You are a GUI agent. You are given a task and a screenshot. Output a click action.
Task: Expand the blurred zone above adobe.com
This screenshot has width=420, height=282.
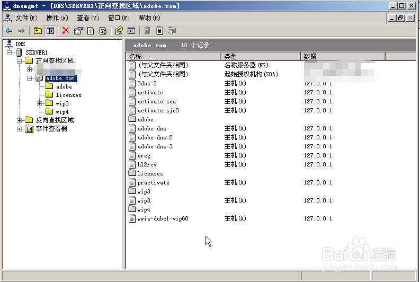tap(30, 69)
